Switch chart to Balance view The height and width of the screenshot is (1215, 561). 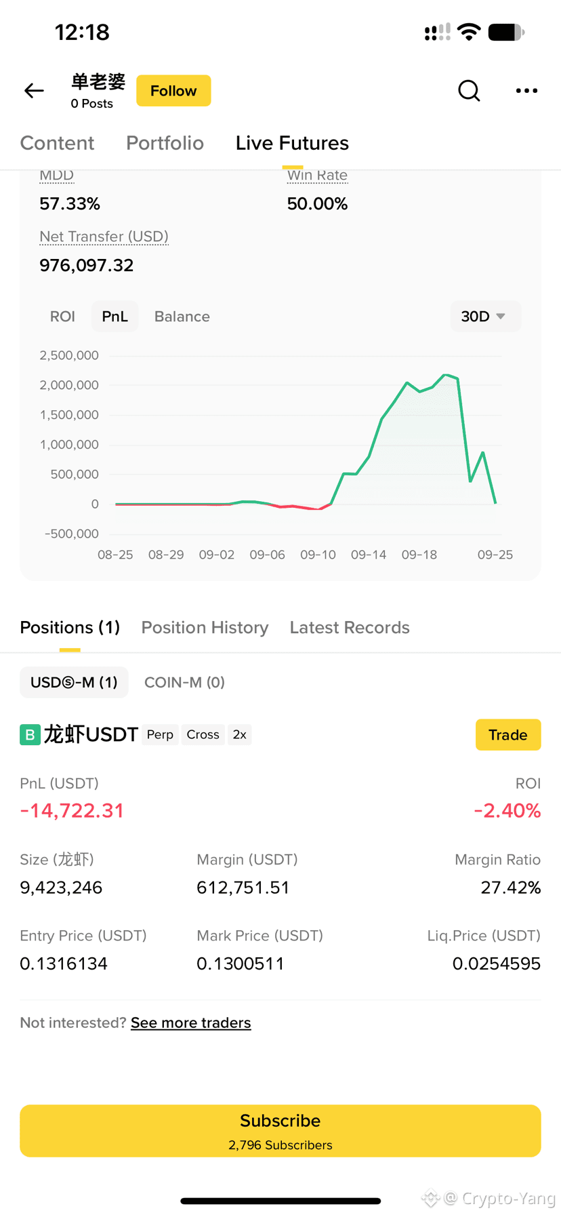(182, 317)
